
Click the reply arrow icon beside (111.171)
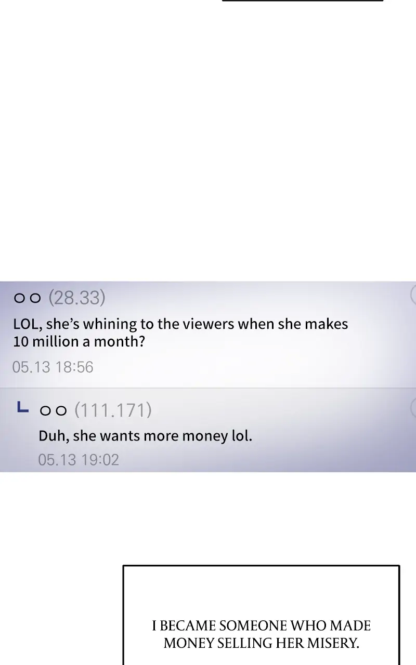(22, 408)
